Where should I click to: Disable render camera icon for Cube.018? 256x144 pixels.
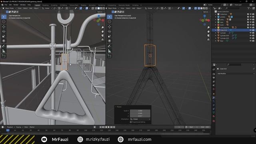(x=253, y=30)
